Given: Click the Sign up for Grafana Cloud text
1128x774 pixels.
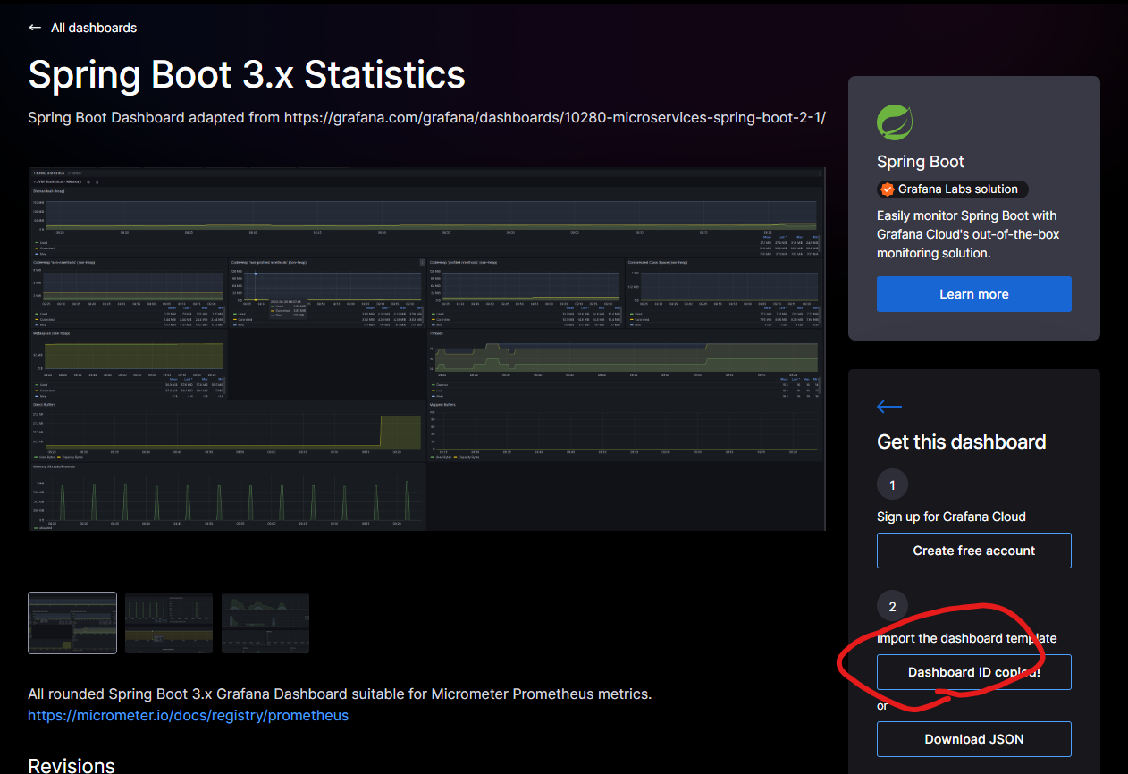Looking at the screenshot, I should pos(951,517).
